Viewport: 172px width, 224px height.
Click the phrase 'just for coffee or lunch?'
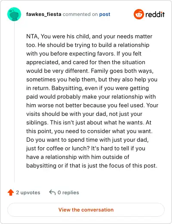58,149
